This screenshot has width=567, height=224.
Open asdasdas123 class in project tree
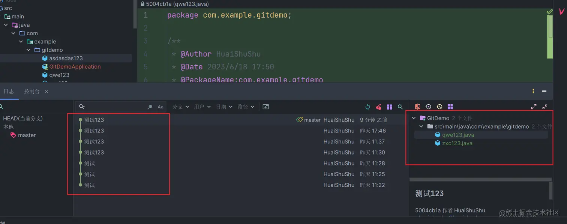(66, 58)
